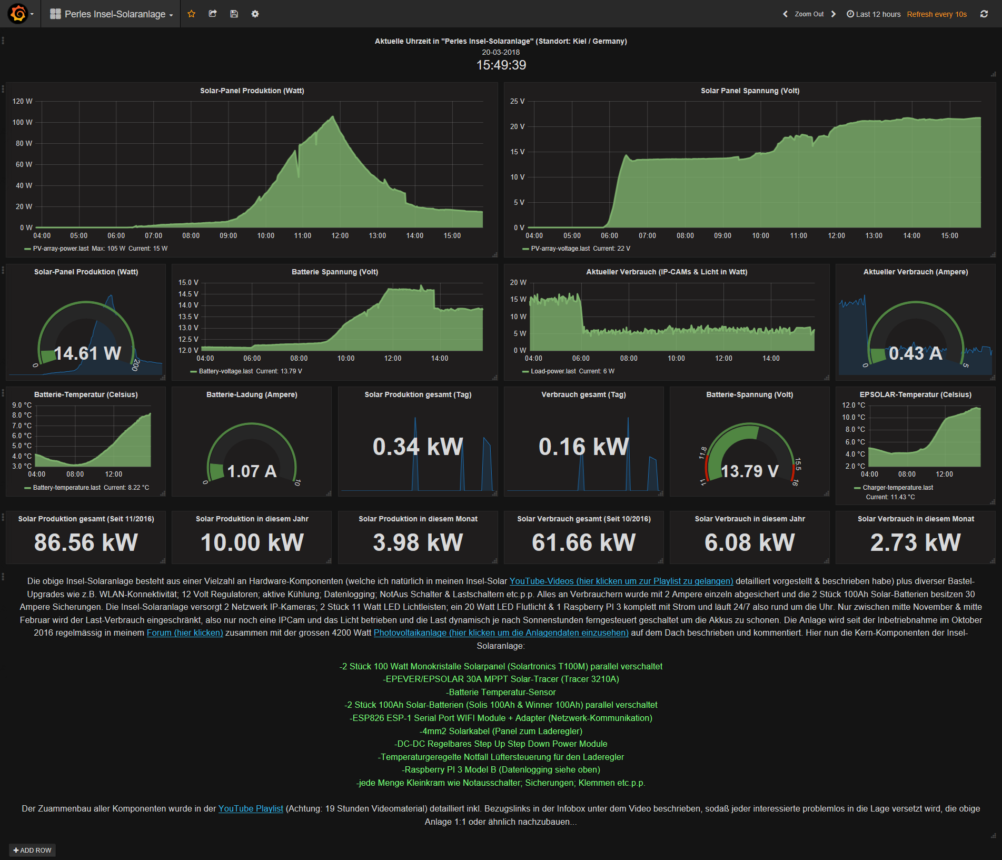Shift time range backward with left chevron
Image resolution: width=1002 pixels, height=860 pixels.
pyautogui.click(x=785, y=14)
